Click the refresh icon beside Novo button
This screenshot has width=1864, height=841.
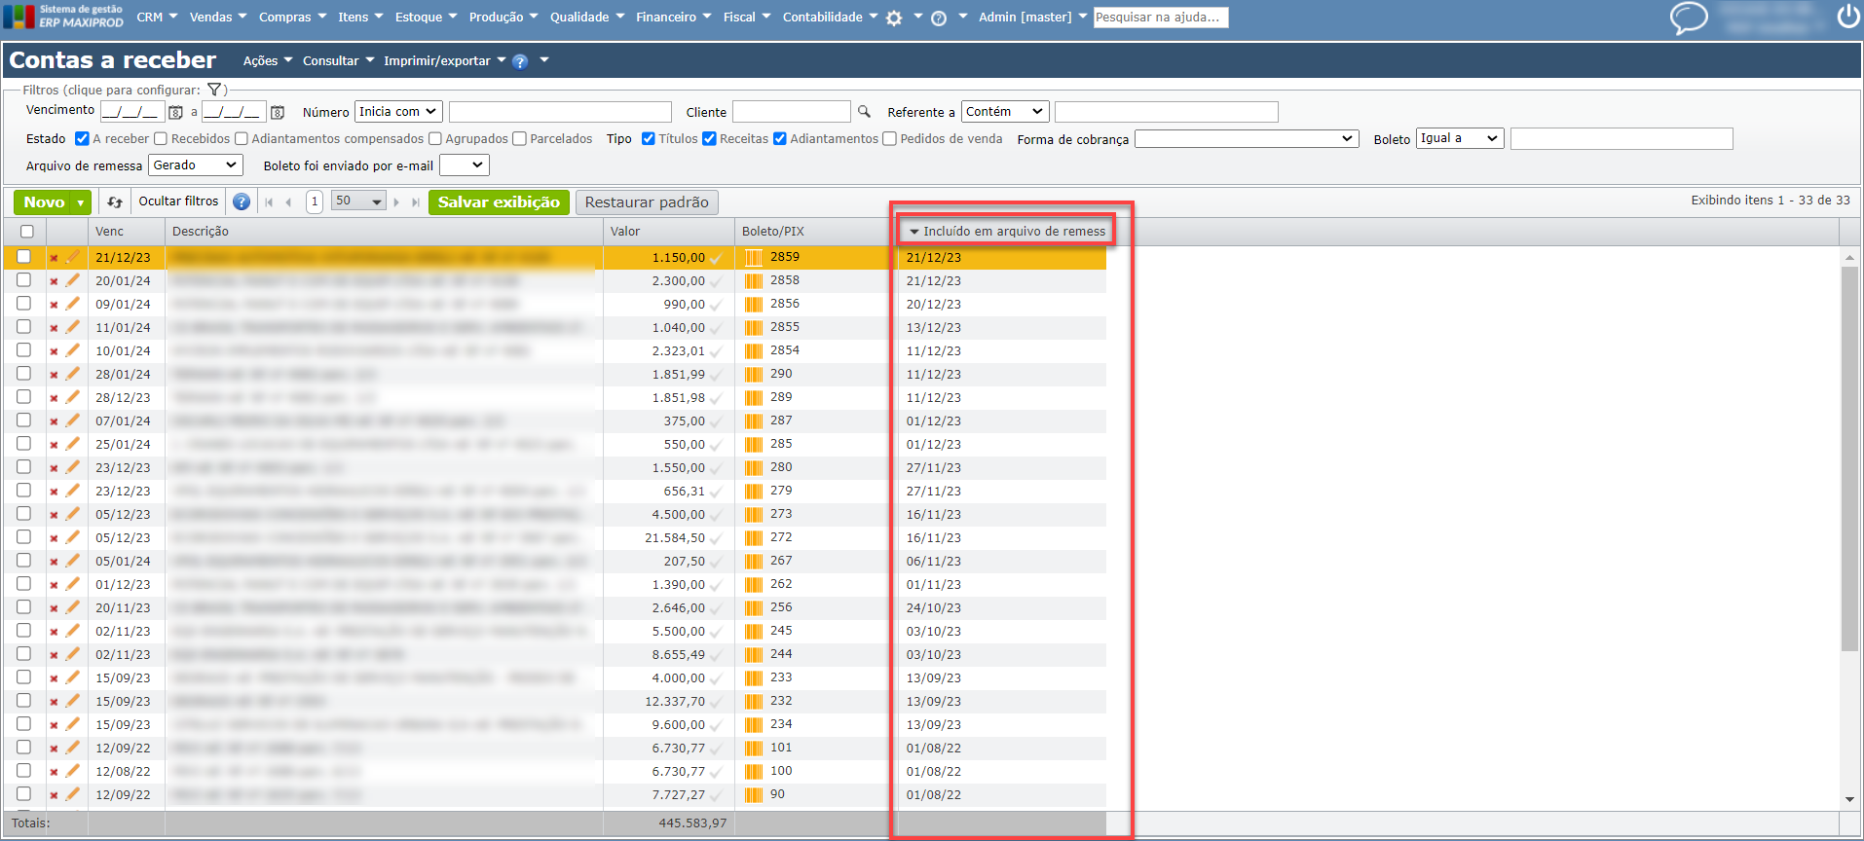(x=115, y=202)
